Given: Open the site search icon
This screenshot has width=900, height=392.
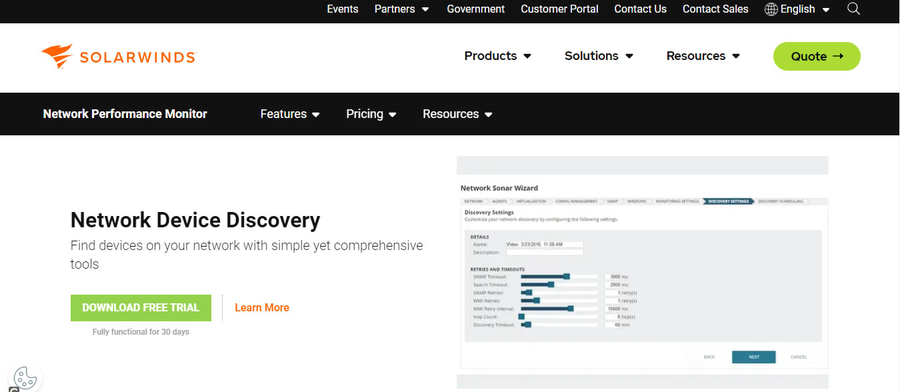Looking at the screenshot, I should (x=853, y=9).
